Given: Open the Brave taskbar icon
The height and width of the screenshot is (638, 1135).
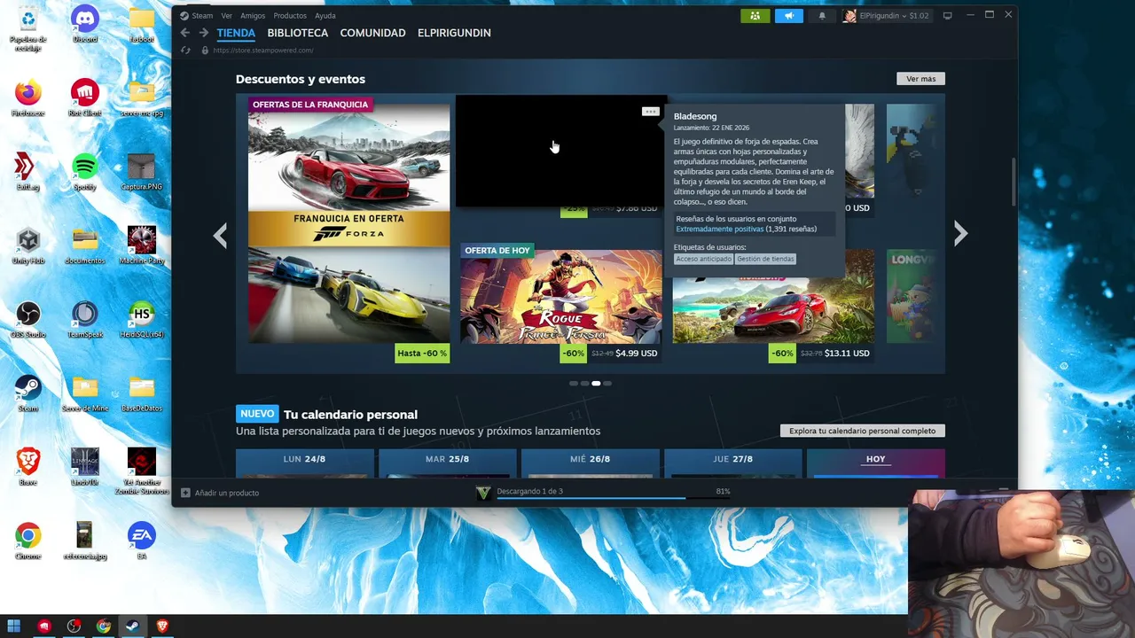Looking at the screenshot, I should 162,626.
